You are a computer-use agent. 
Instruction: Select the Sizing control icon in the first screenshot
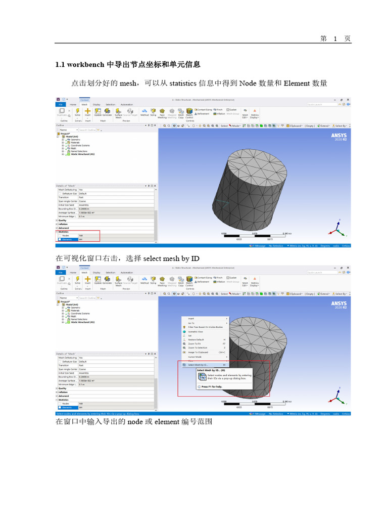pyautogui.click(x=153, y=112)
